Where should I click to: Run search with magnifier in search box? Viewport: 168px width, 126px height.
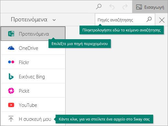pyautogui.click(x=149, y=19)
